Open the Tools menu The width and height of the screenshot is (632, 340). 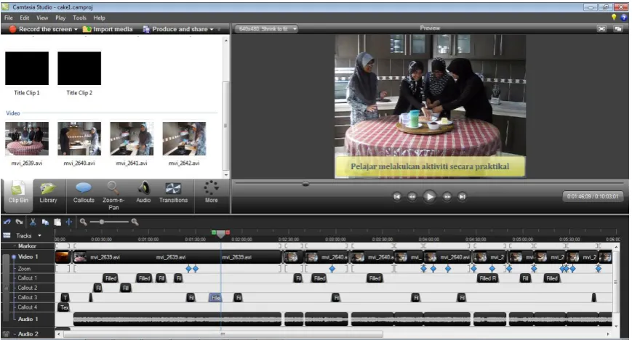pyautogui.click(x=79, y=17)
